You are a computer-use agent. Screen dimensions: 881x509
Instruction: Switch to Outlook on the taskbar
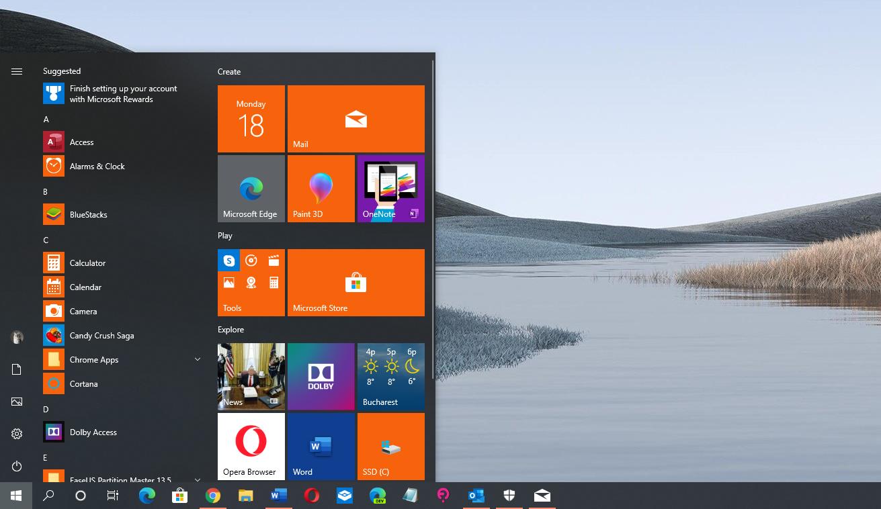(476, 496)
